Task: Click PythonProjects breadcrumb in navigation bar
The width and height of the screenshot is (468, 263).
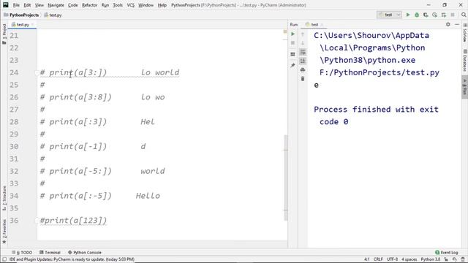Action: pyautogui.click(x=21, y=15)
